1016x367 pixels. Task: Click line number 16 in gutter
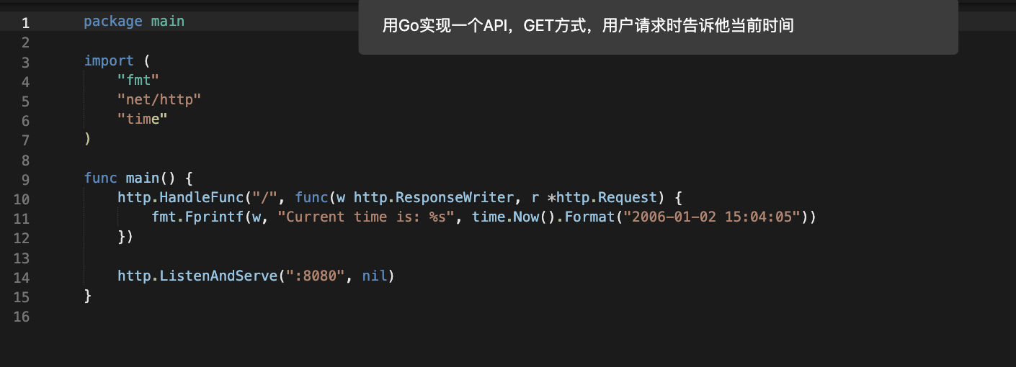click(x=22, y=315)
